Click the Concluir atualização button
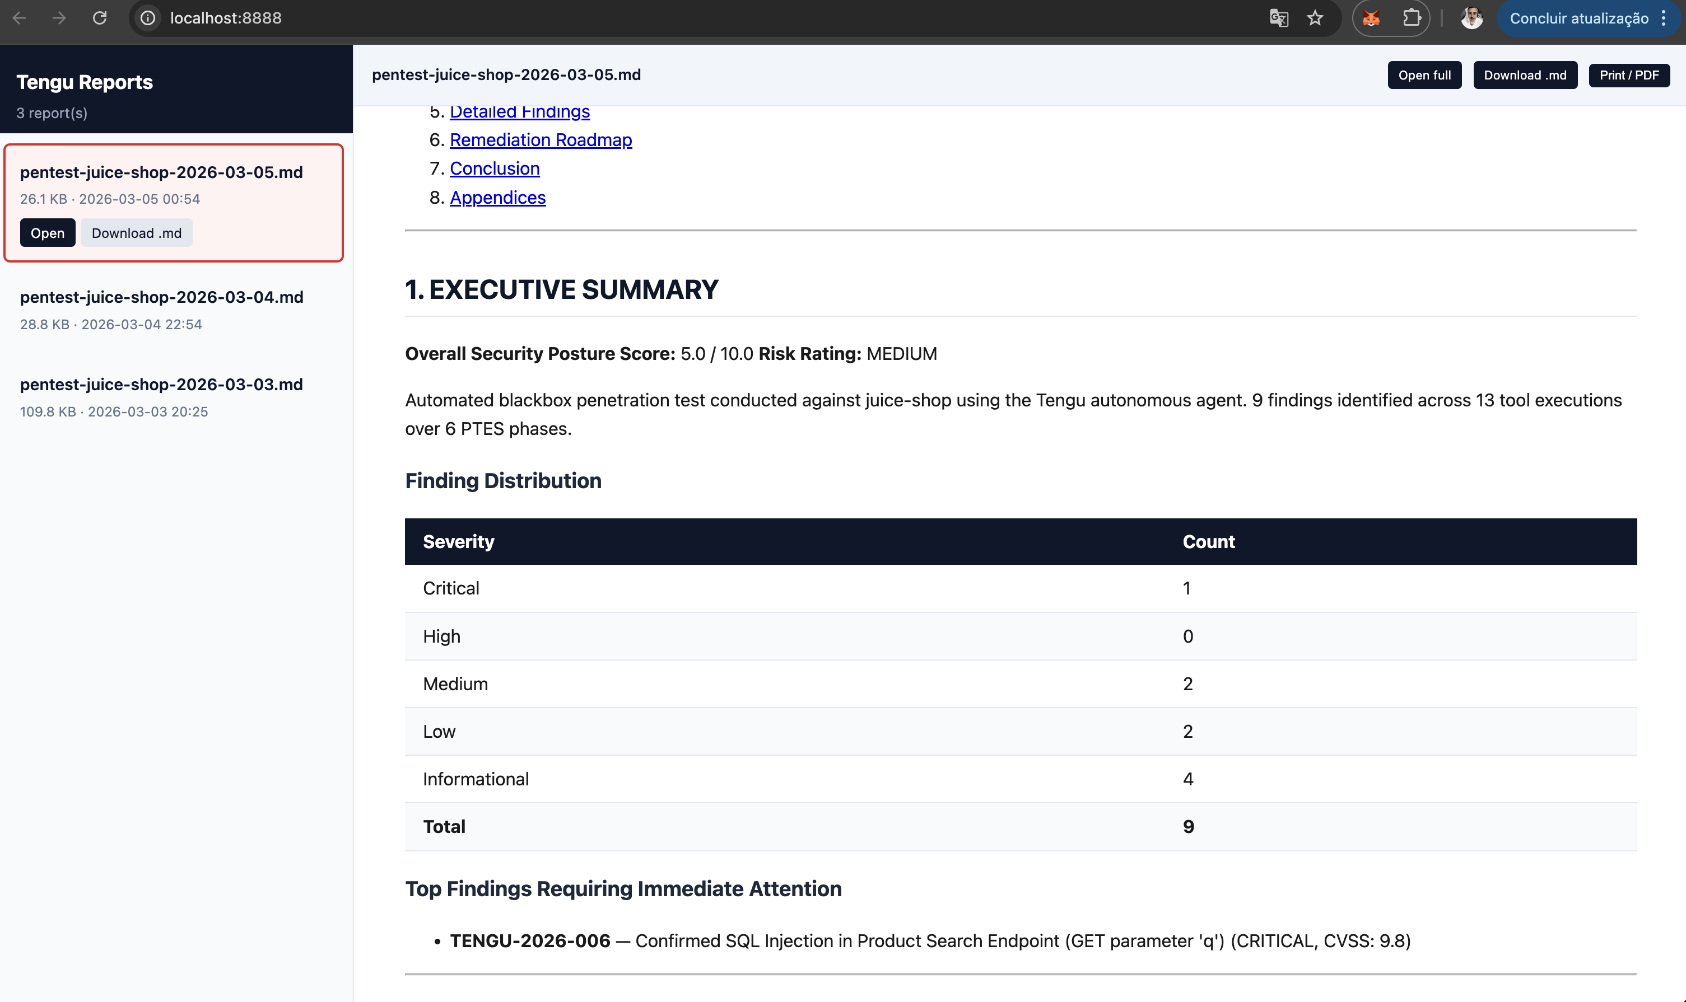Screen dimensions: 1686x1002 click(x=1578, y=18)
